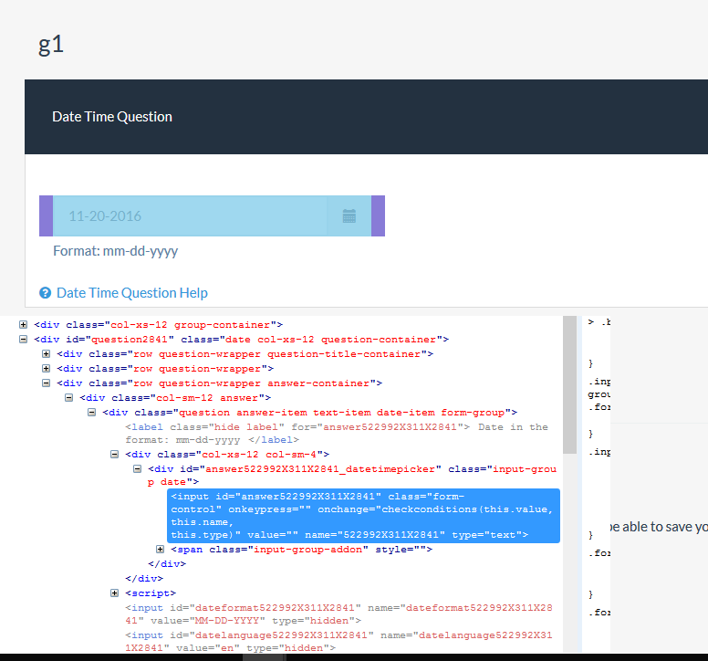Open the Date Time Question Help link
The width and height of the screenshot is (708, 661).
tap(131, 293)
